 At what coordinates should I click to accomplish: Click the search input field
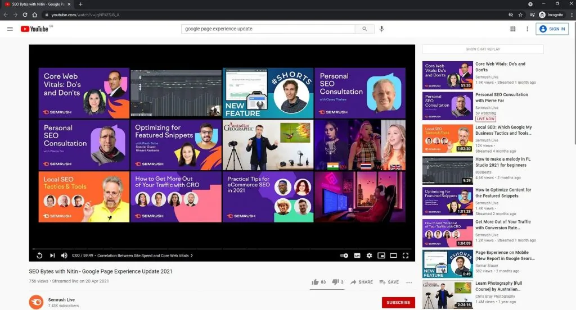coord(268,29)
